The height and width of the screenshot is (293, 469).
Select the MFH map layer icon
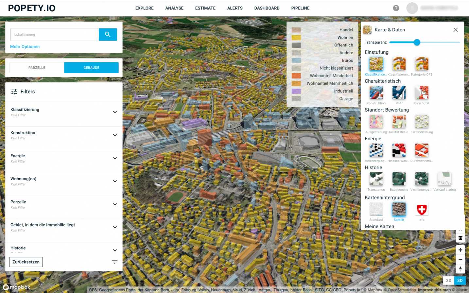tap(399, 93)
